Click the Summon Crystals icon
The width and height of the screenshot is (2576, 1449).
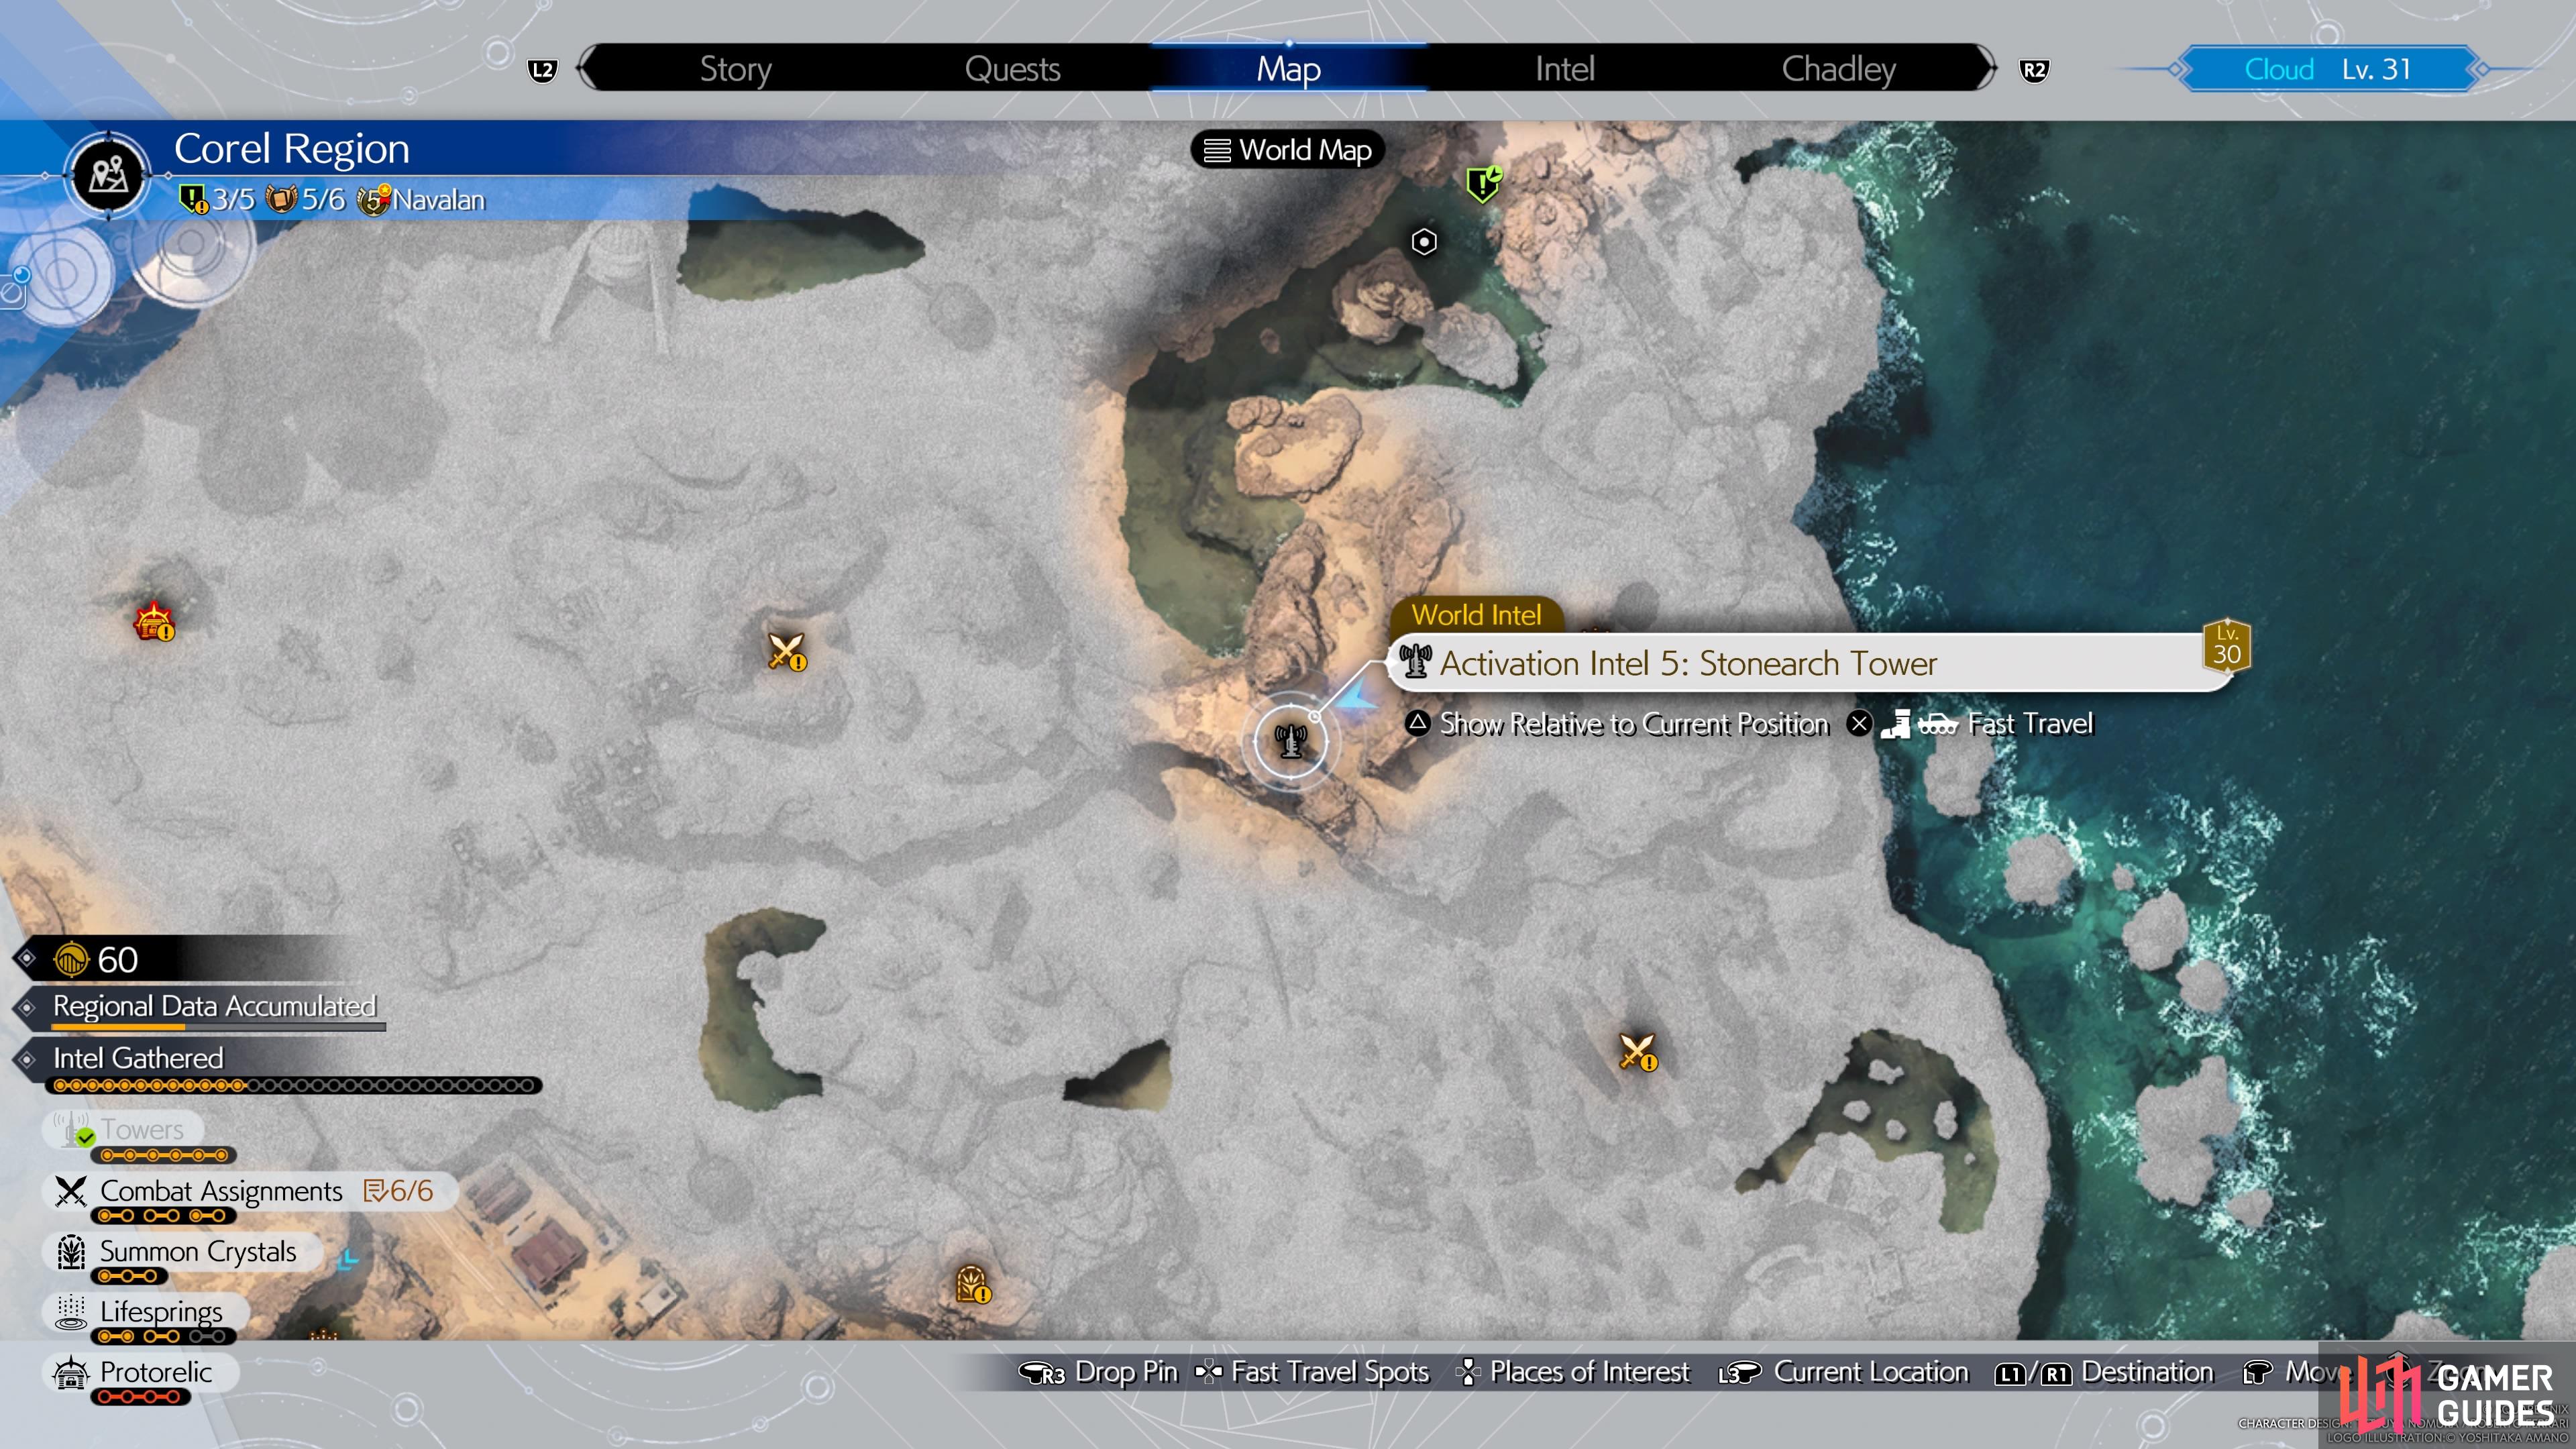(x=71, y=1252)
